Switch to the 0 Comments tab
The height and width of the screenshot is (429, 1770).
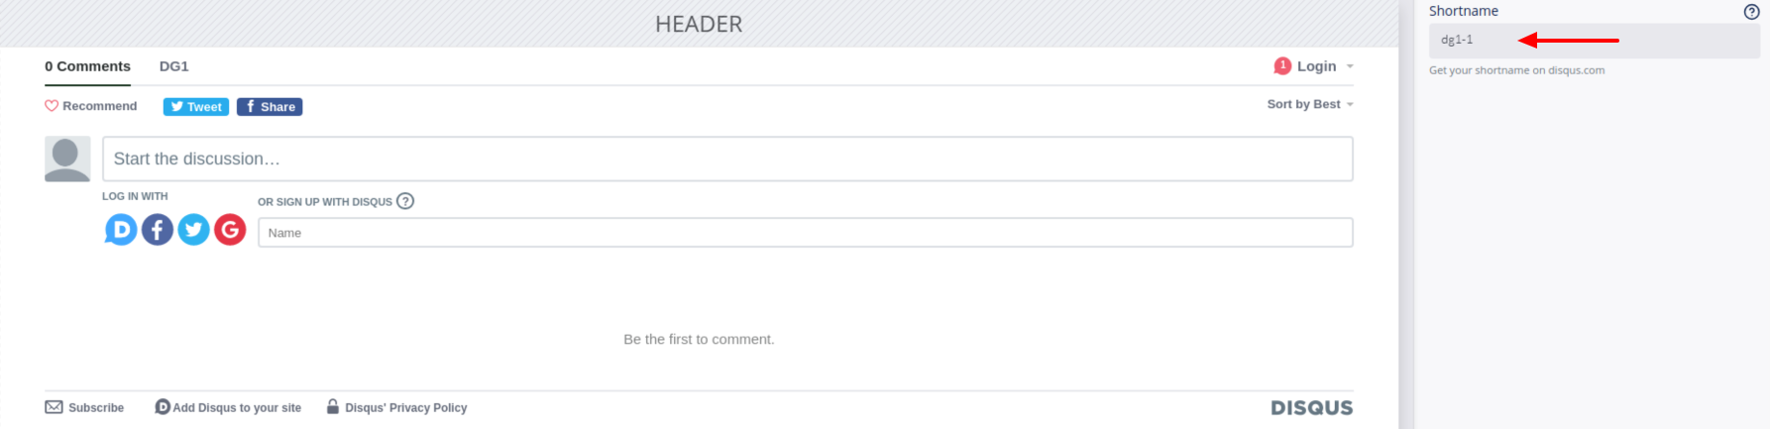(87, 66)
